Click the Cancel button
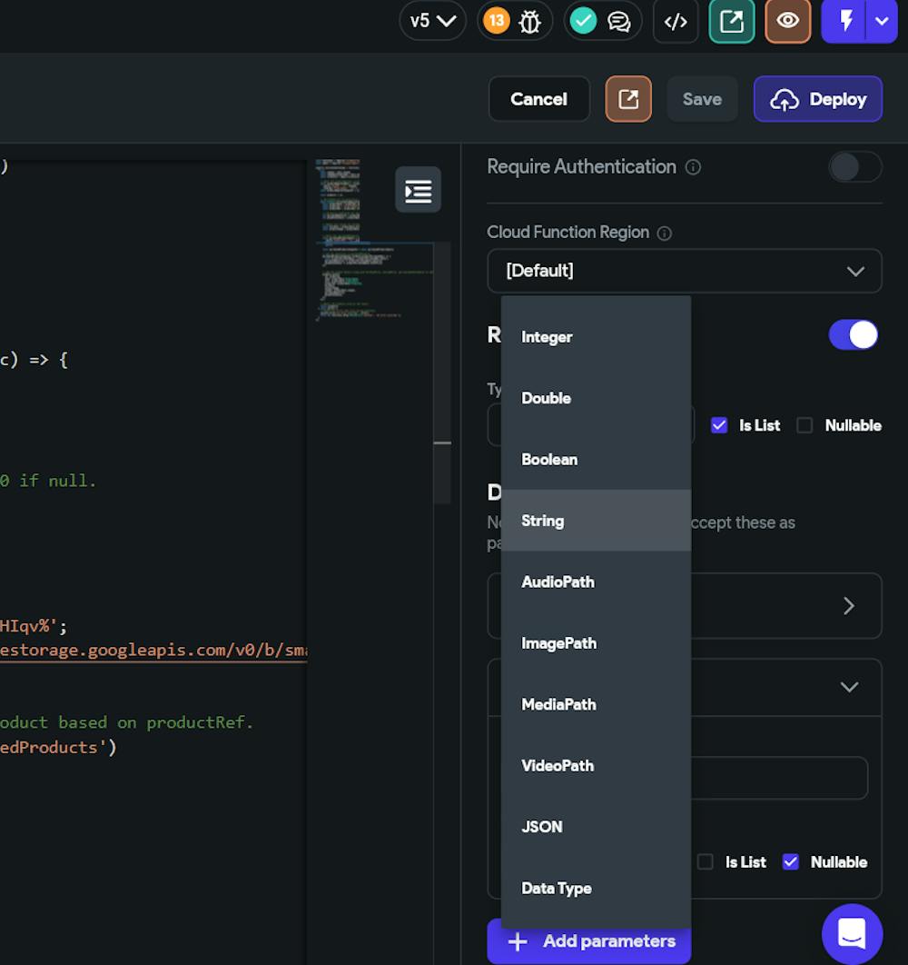The image size is (908, 965). (x=538, y=99)
